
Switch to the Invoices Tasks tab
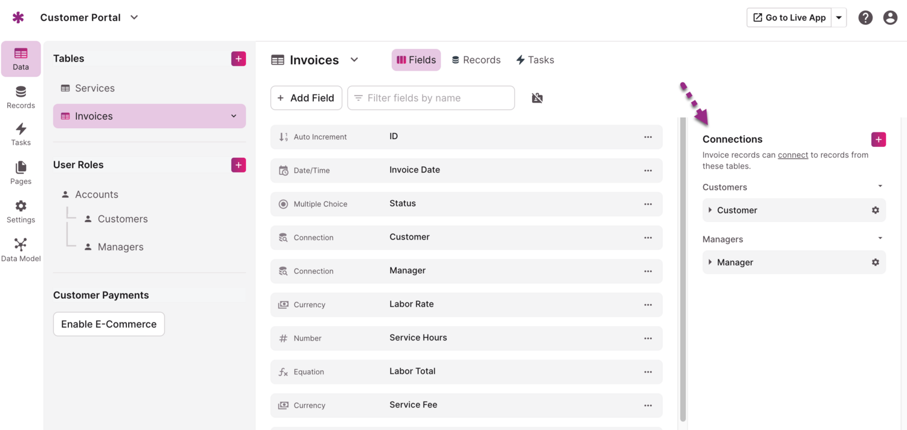tap(535, 60)
